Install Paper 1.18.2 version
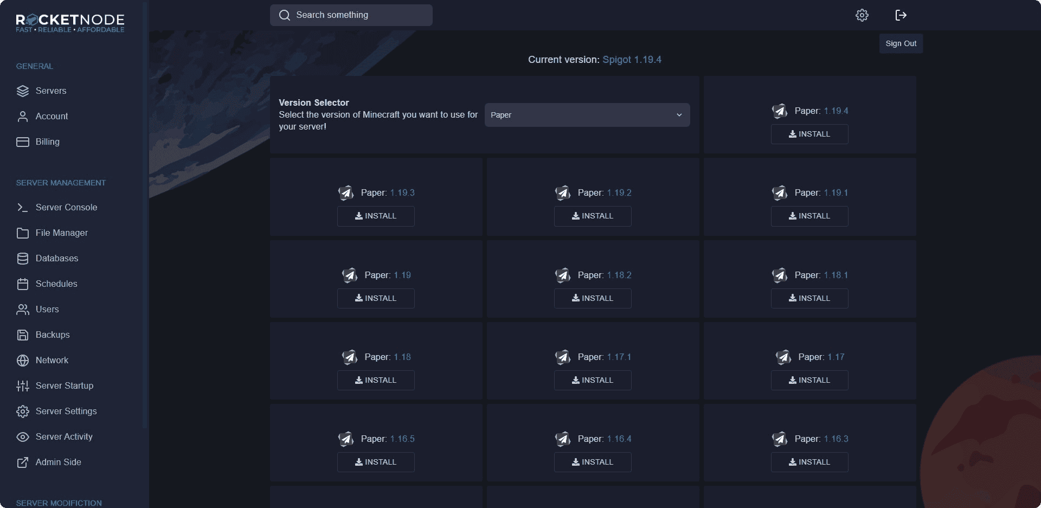This screenshot has height=508, width=1041. (592, 298)
